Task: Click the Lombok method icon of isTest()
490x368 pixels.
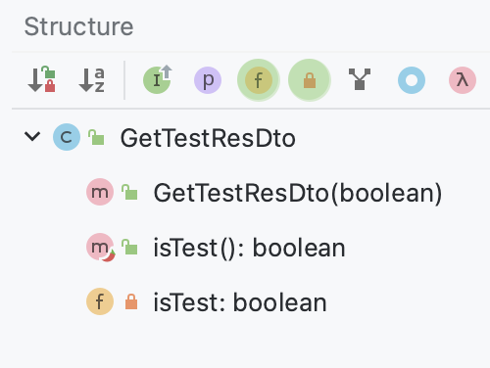Action: click(100, 248)
